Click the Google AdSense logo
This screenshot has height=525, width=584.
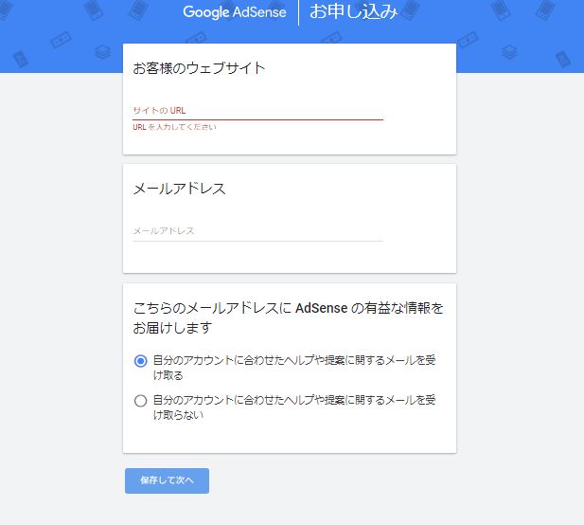(235, 12)
